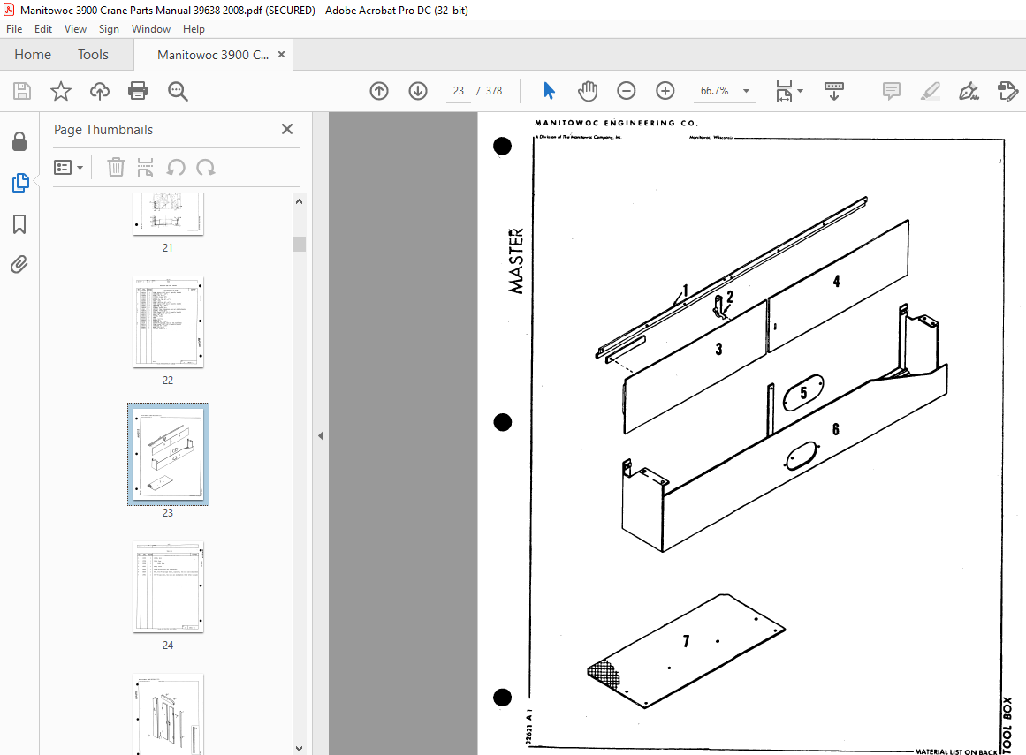Click the total page count 378 text
Image resolution: width=1026 pixels, height=755 pixels.
[494, 91]
